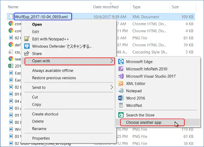204x147 pixels.
Task: Open with Microsoft Visual Studio 2017 label
Action: [151, 76]
